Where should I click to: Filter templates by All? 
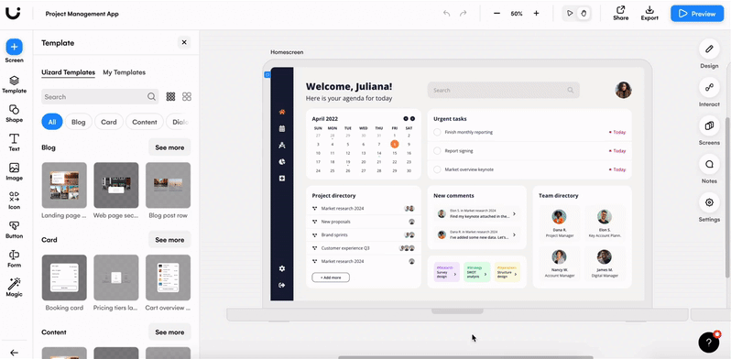click(51, 122)
